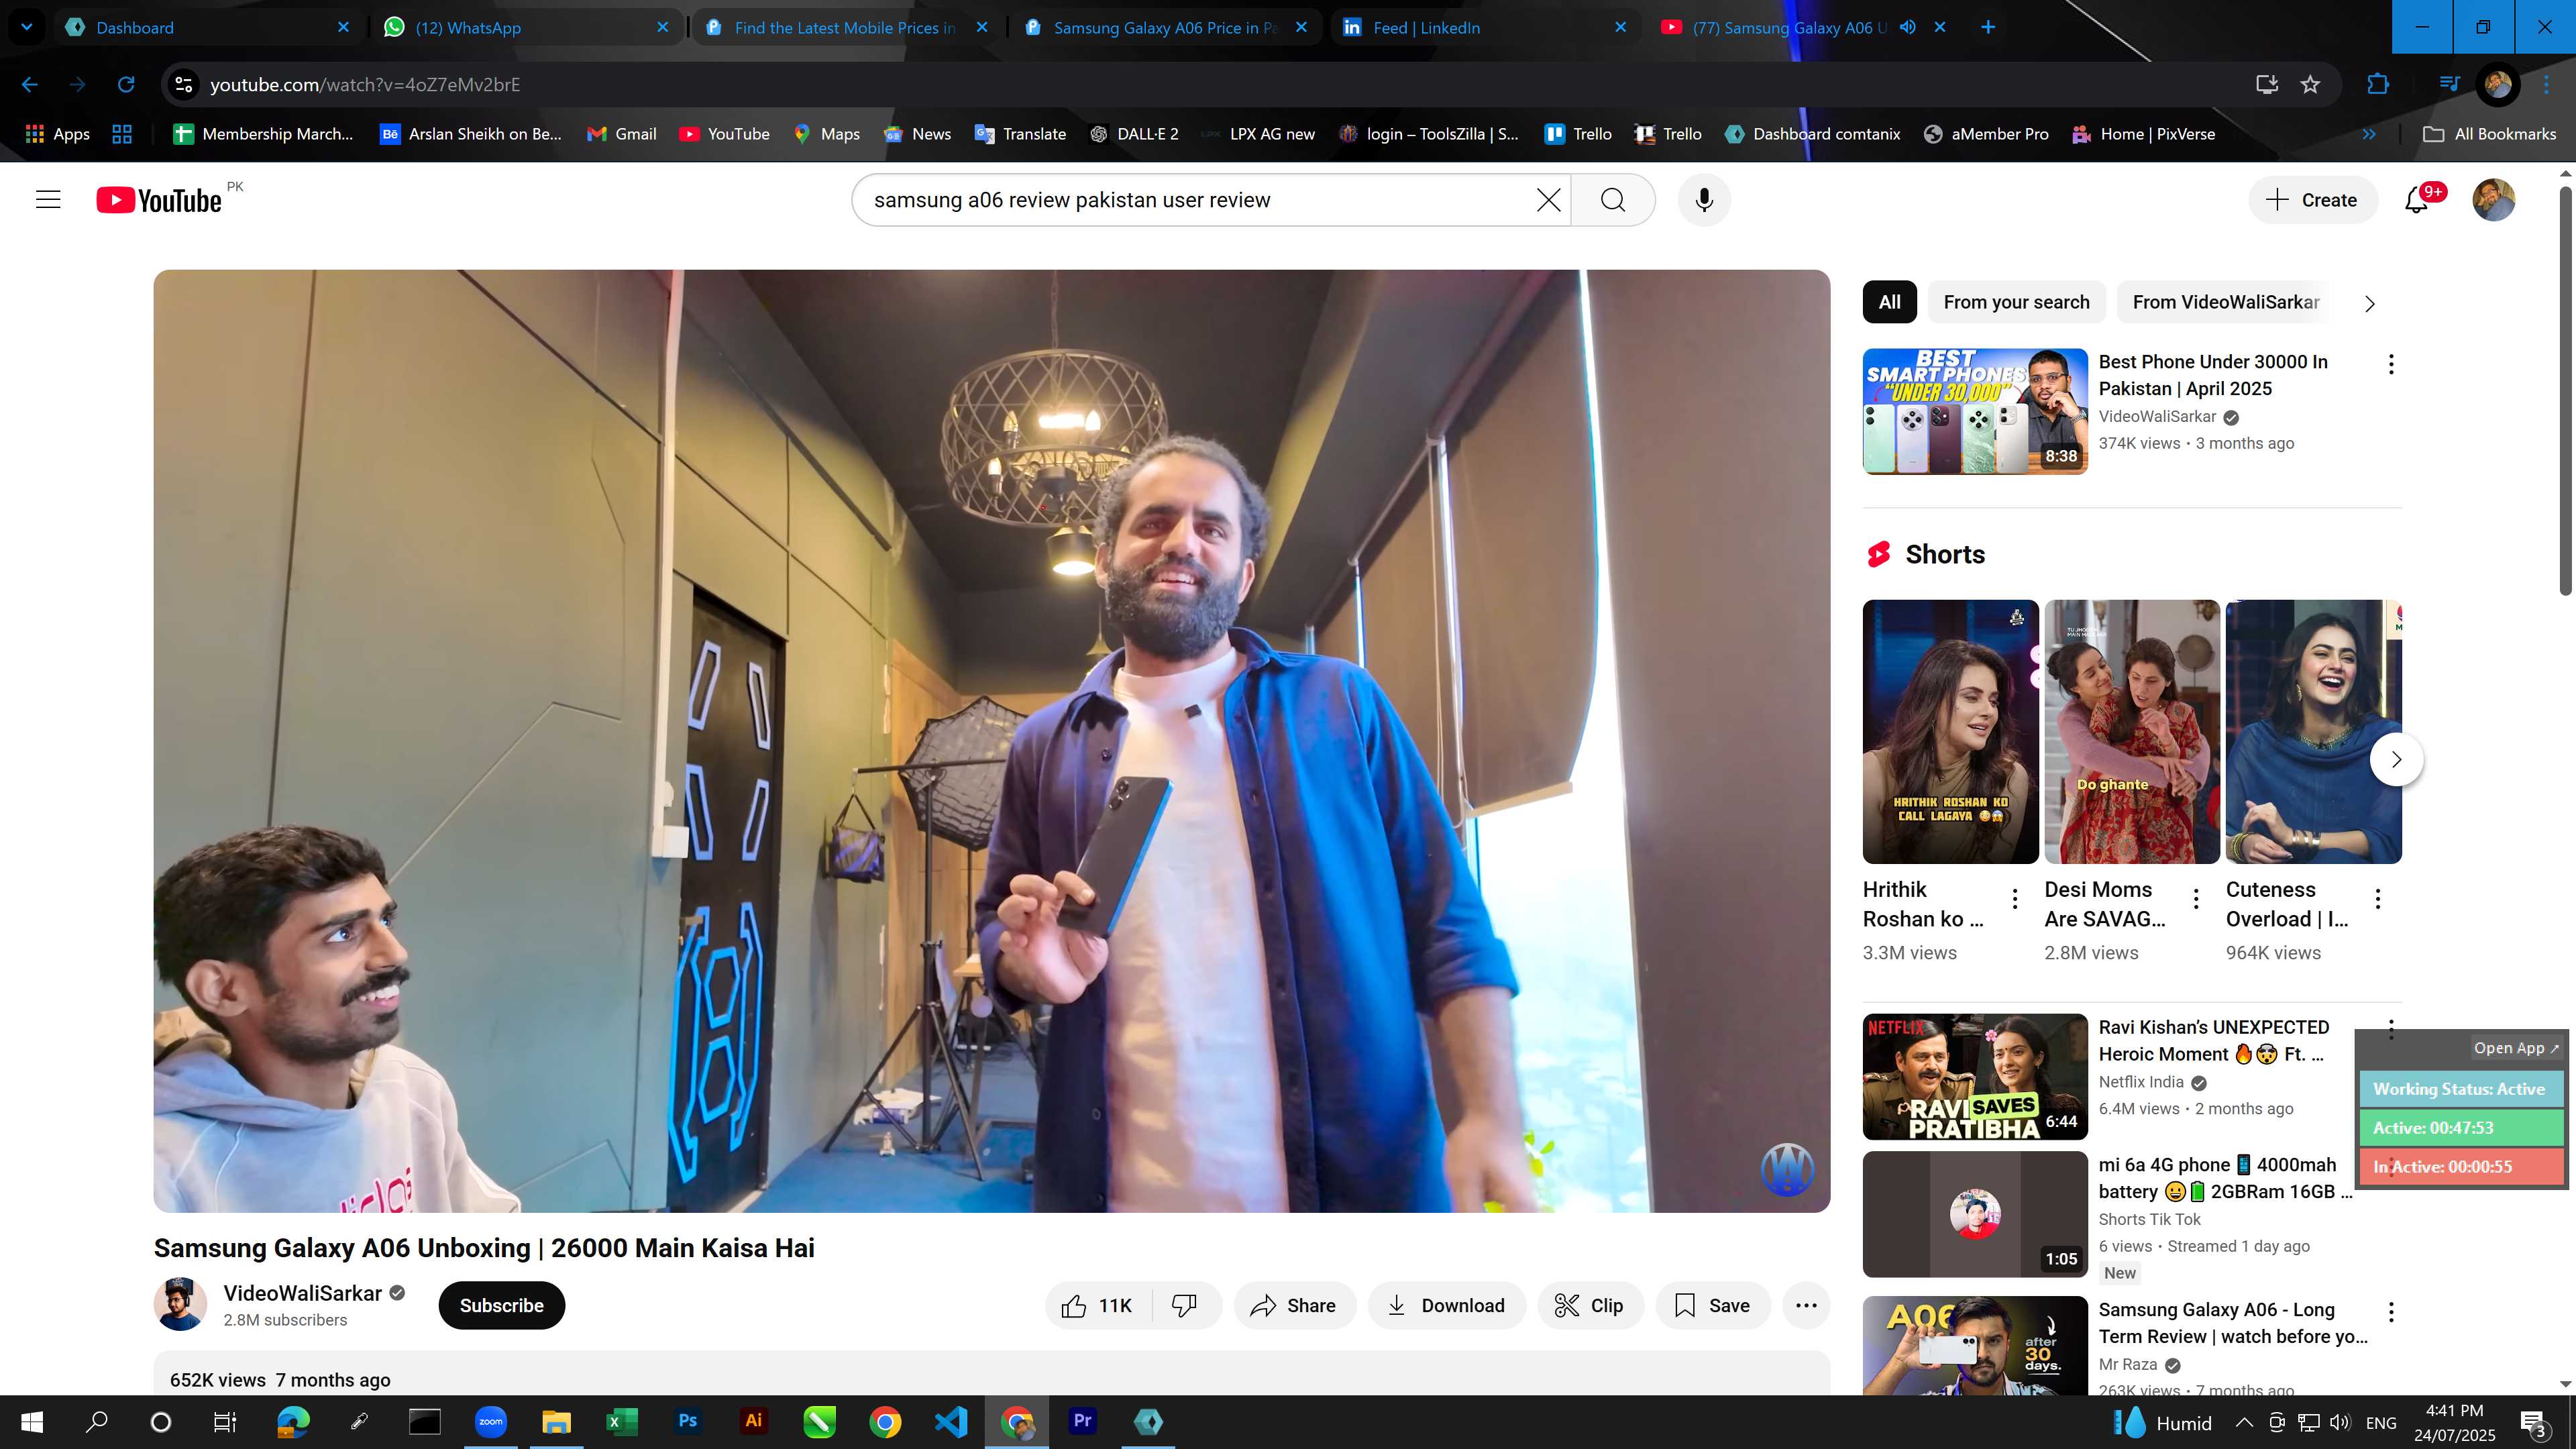Open Ravi Kishan's UNEXPECTED Heroic Moment thumbnail

pos(1975,1077)
